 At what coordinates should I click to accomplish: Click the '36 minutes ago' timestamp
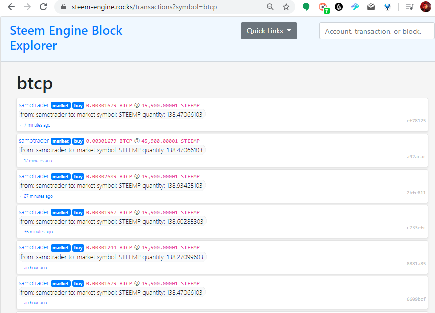tap(38, 232)
